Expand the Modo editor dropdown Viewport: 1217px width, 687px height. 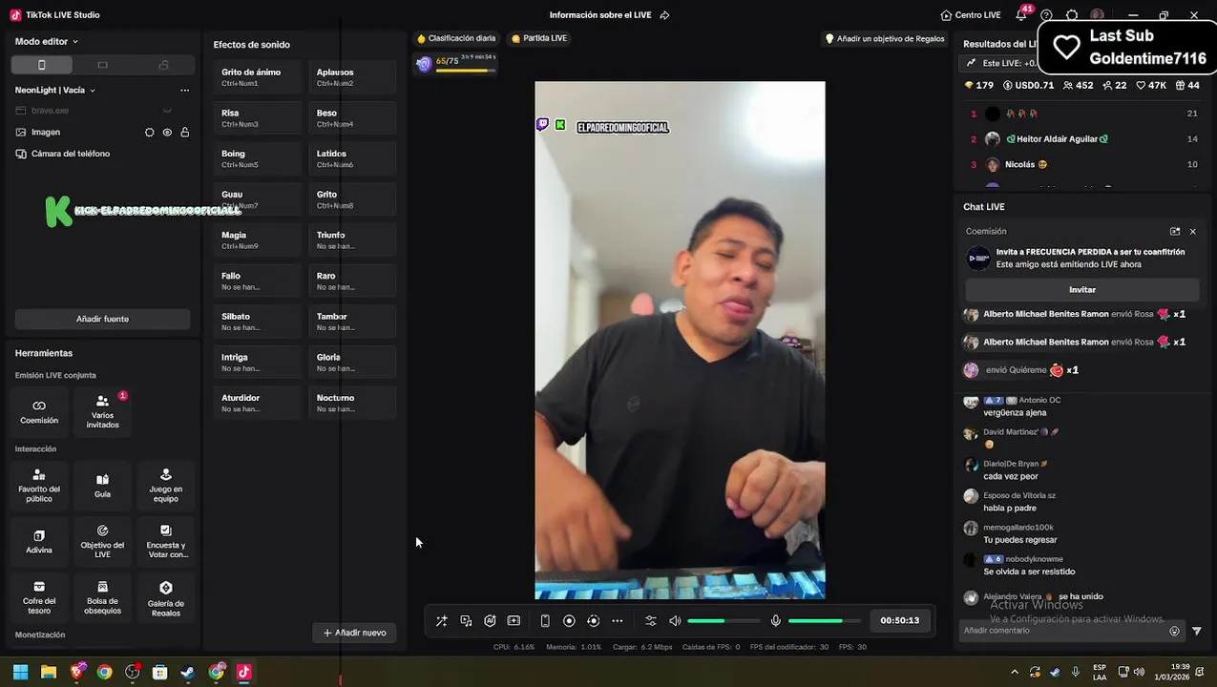coord(47,42)
